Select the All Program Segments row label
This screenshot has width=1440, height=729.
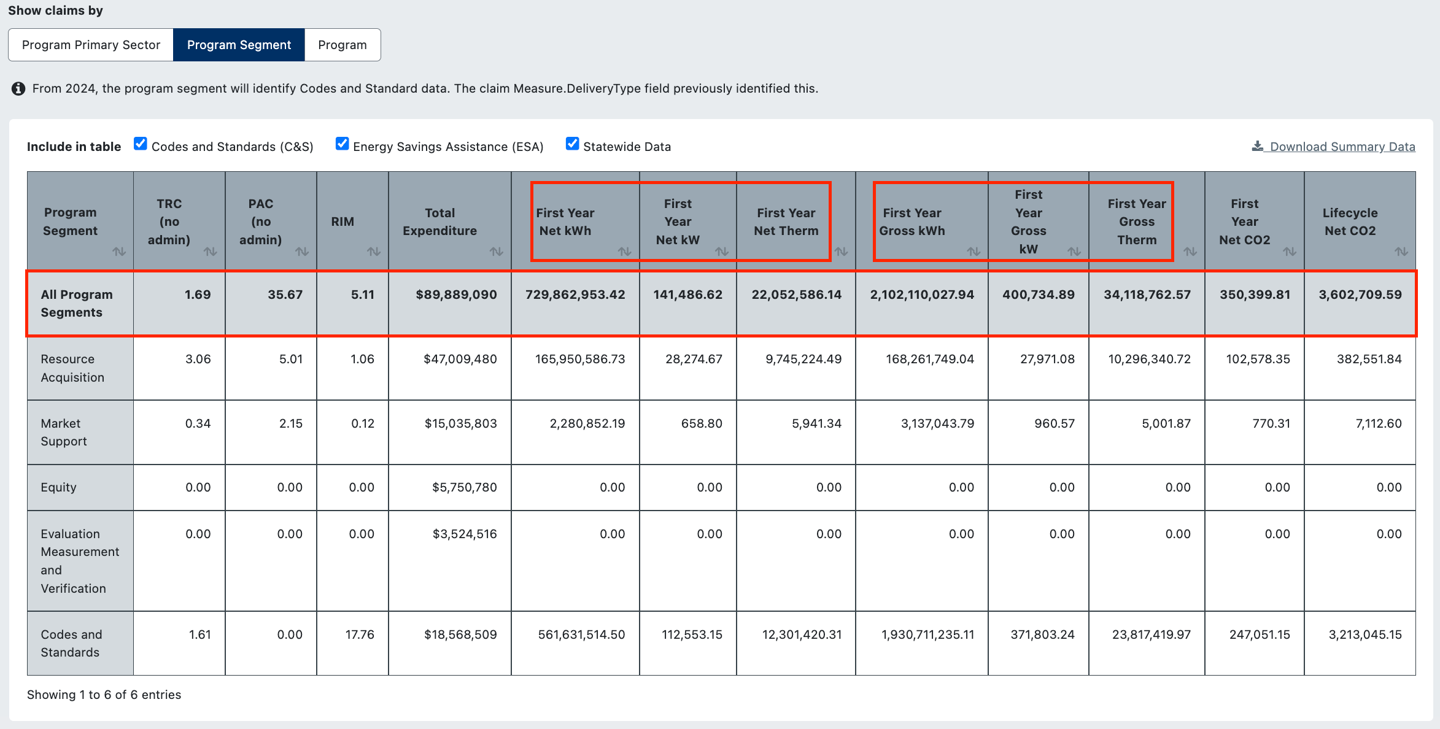pyautogui.click(x=77, y=303)
